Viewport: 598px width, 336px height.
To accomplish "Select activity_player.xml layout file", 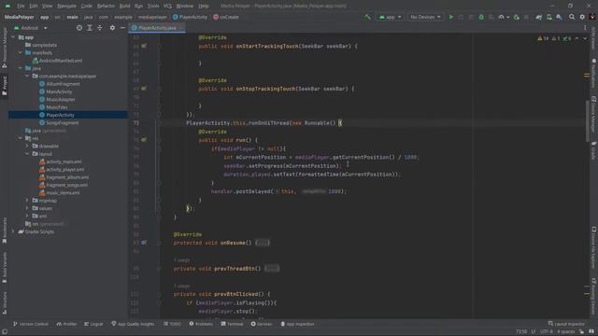I will (x=62, y=170).
